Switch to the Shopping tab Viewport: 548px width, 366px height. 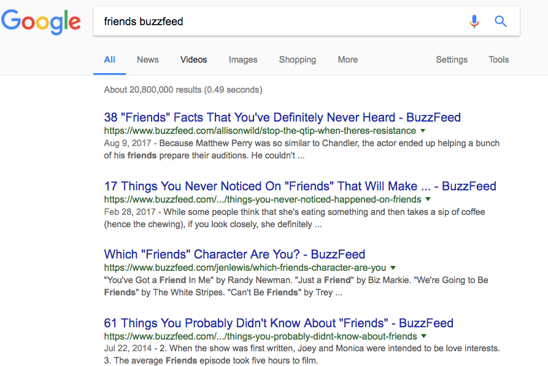[298, 60]
